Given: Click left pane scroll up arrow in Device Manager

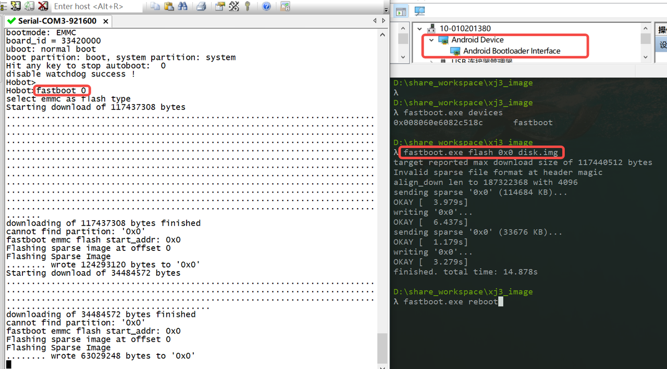Looking at the screenshot, I should (x=403, y=28).
